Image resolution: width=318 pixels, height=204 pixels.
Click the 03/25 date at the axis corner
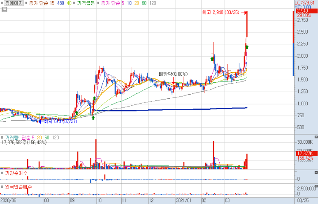tap(303, 201)
